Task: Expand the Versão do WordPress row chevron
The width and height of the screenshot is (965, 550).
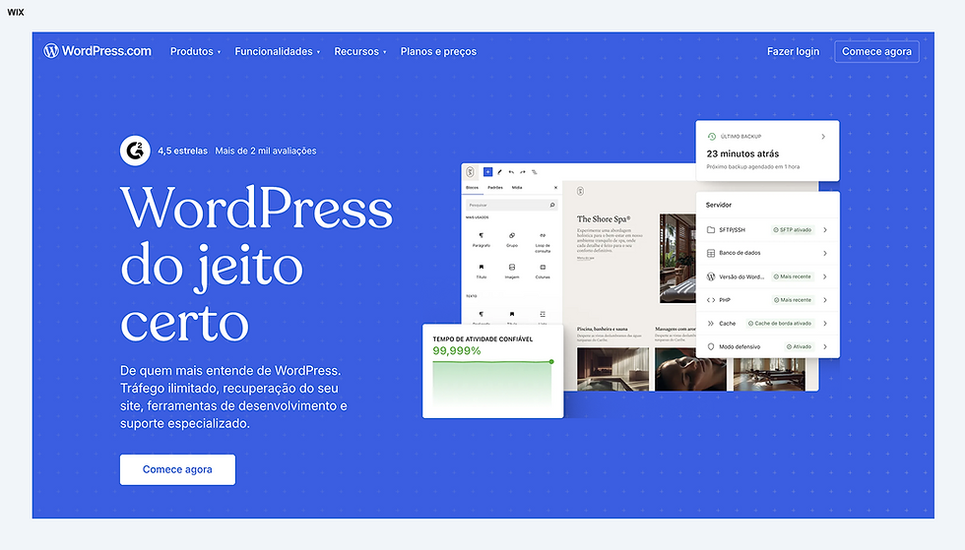Action: point(825,276)
